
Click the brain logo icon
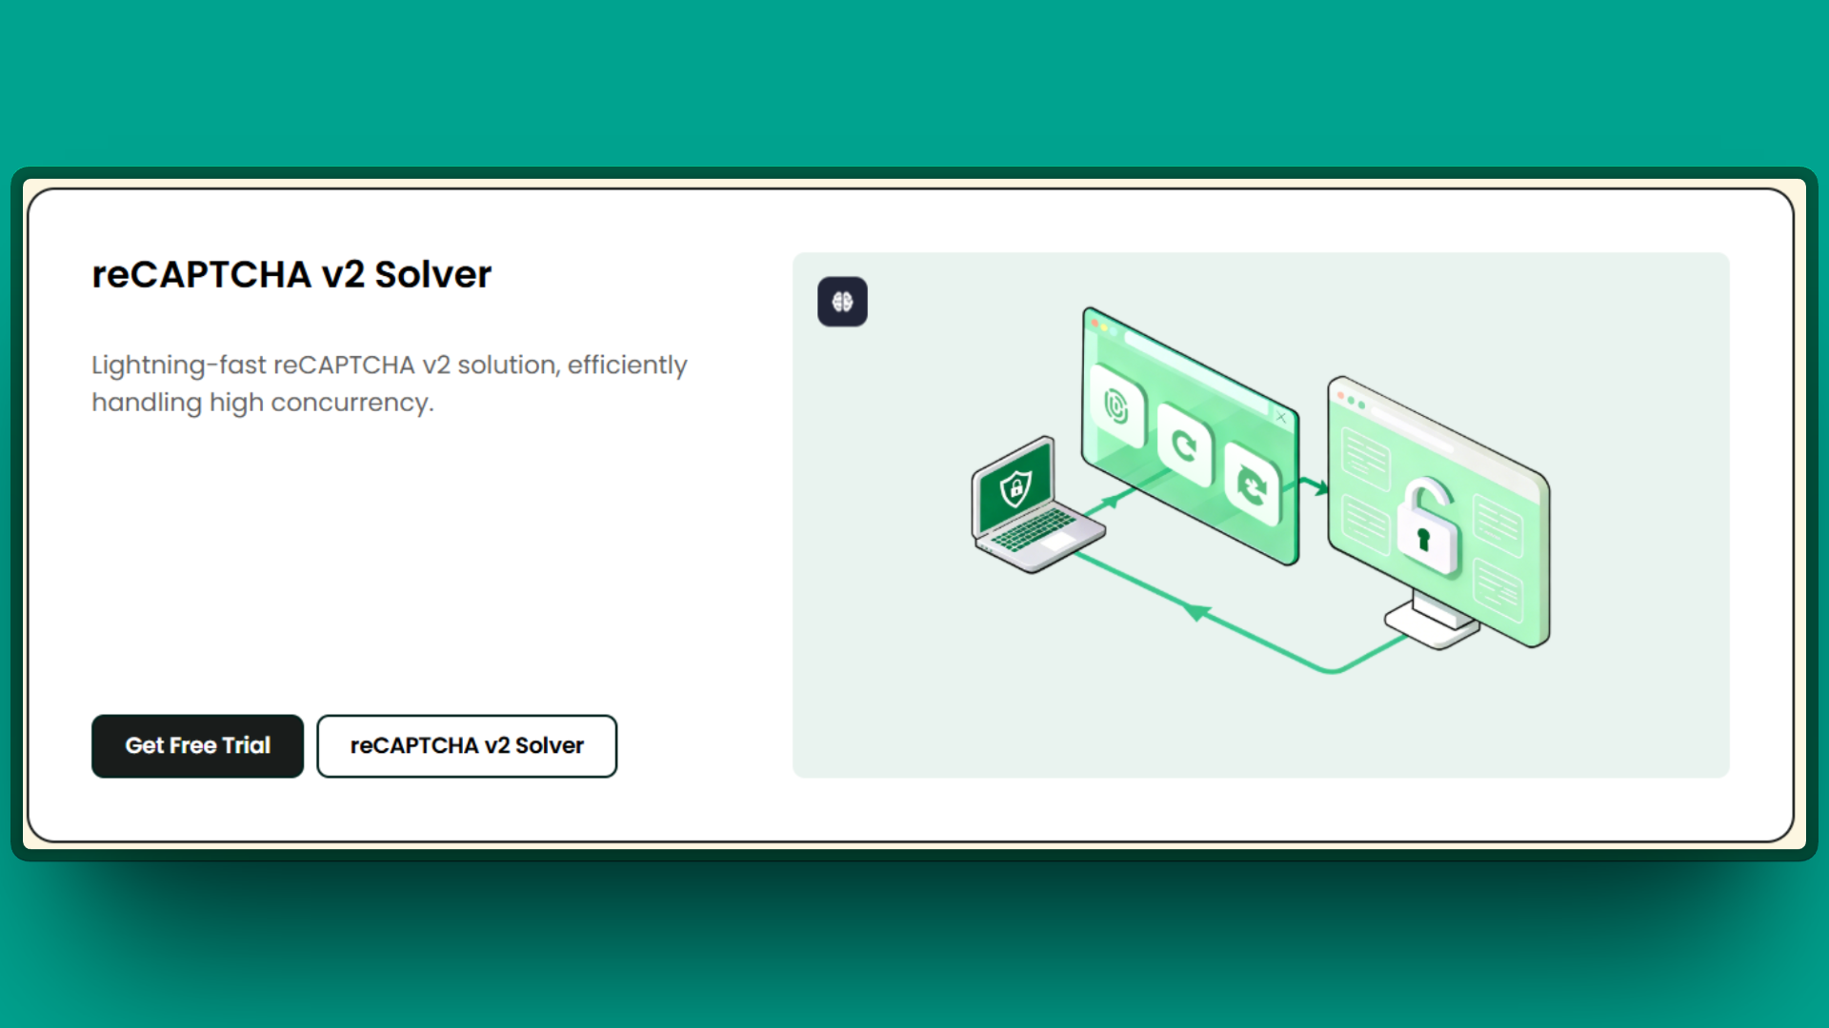842,302
